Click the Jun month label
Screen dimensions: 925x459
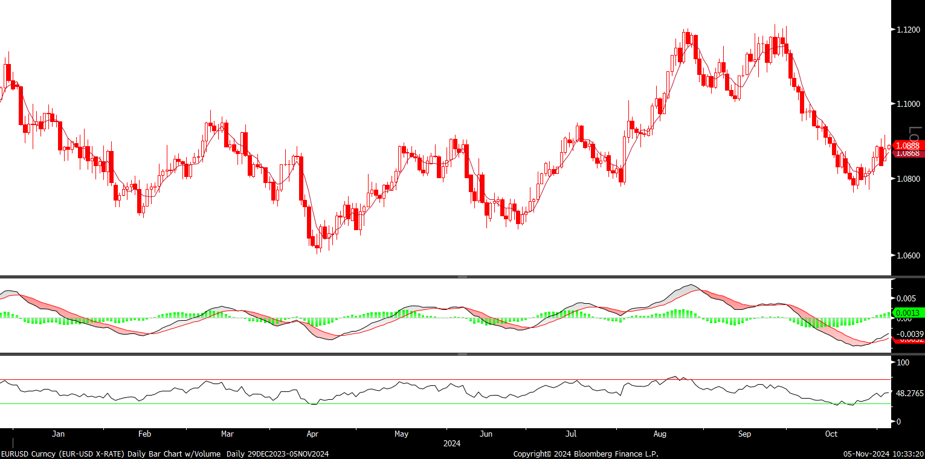[x=486, y=434]
